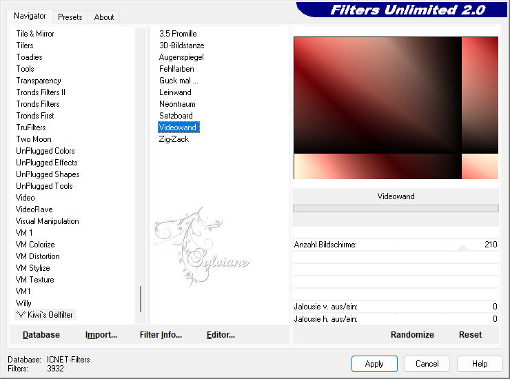This screenshot has height=379, width=510.
Task: Cancel the Filters Unlimited dialog
Action: point(427,363)
